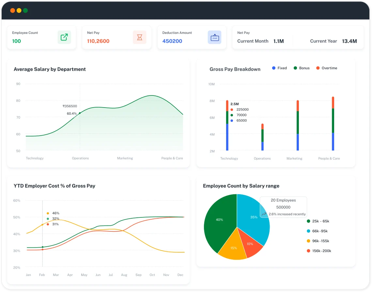
Task: Click the 500000 value in pie tooltip
Action: click(x=283, y=207)
